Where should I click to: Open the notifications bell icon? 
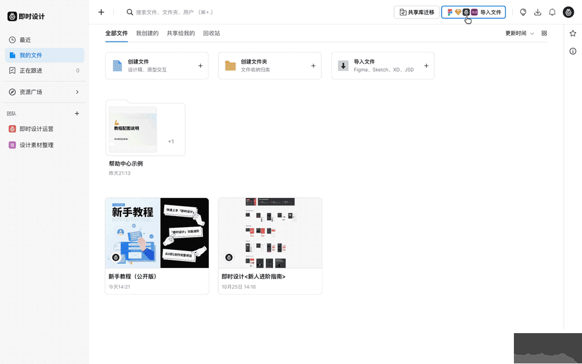552,12
